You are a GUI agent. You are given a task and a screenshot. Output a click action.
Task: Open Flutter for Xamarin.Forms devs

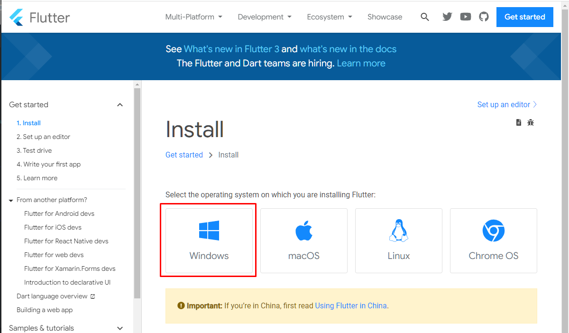pyautogui.click(x=70, y=268)
